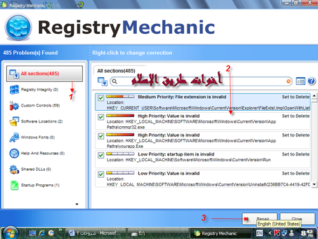Viewport: 318px width, 239px height.
Task: Click Show Desktop quick launch icon
Action: coord(32,233)
